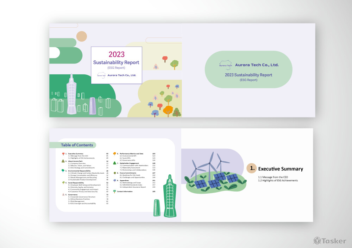
Task: Click the pink tree icon beside Governance
Action: (63, 195)
